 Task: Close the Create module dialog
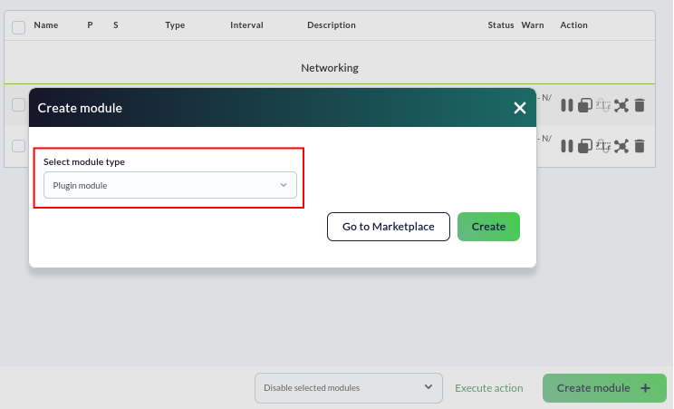pyautogui.click(x=520, y=108)
